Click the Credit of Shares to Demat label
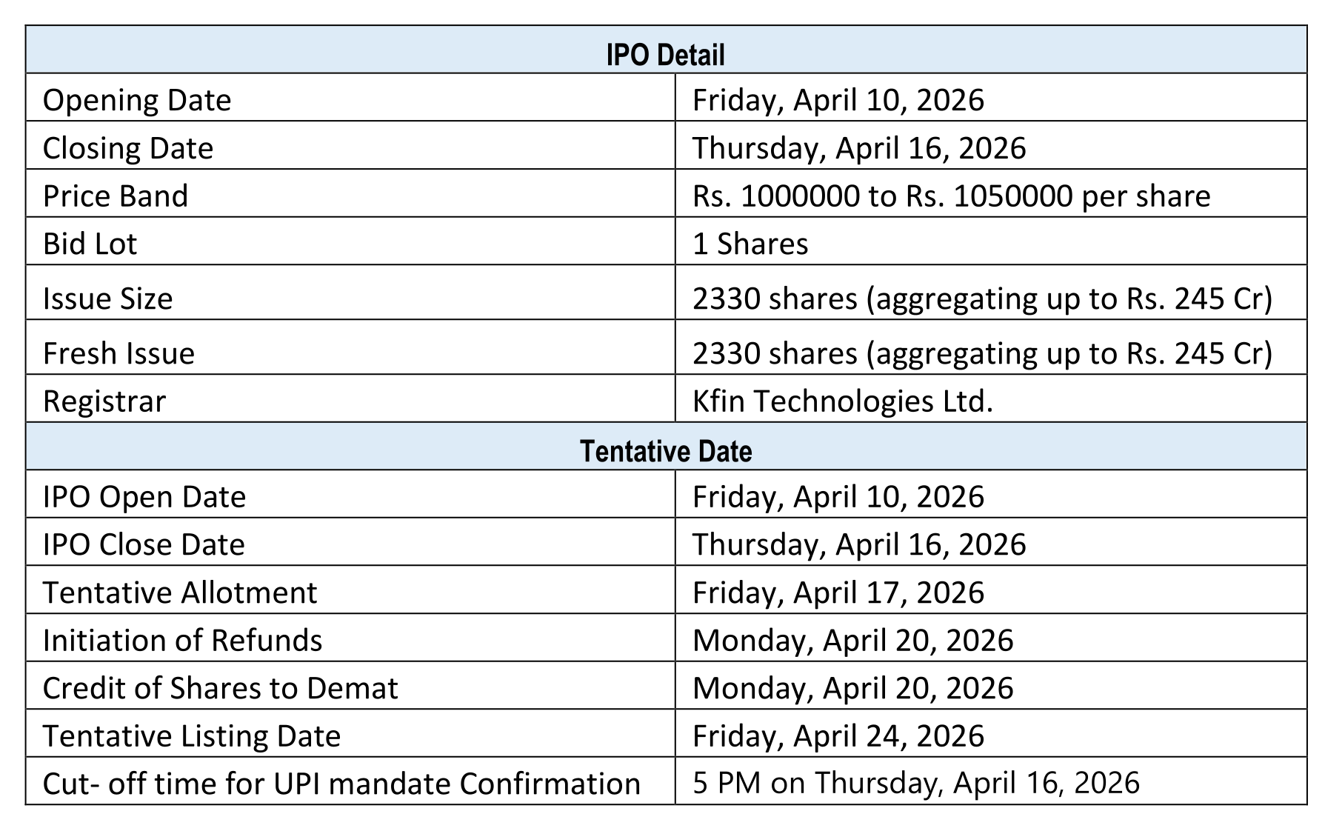 (x=220, y=688)
